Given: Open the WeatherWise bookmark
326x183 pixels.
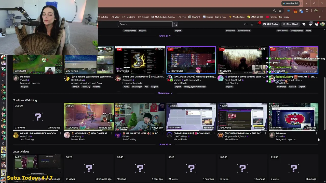Looking at the screenshot, I should pyautogui.click(x=237, y=17).
